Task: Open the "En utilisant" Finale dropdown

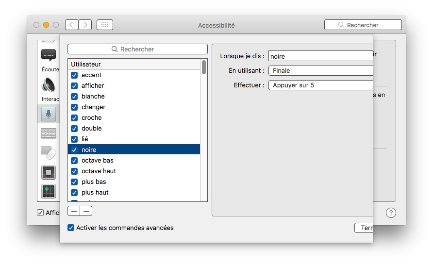Action: tap(320, 70)
